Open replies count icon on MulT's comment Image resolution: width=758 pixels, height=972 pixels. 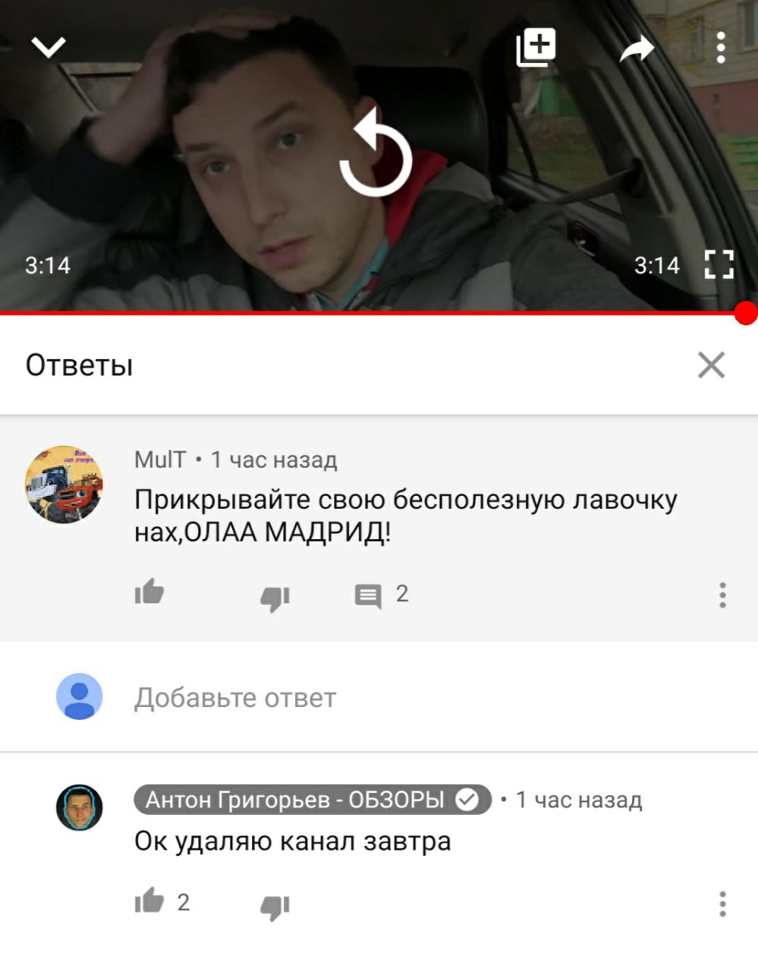point(368,596)
